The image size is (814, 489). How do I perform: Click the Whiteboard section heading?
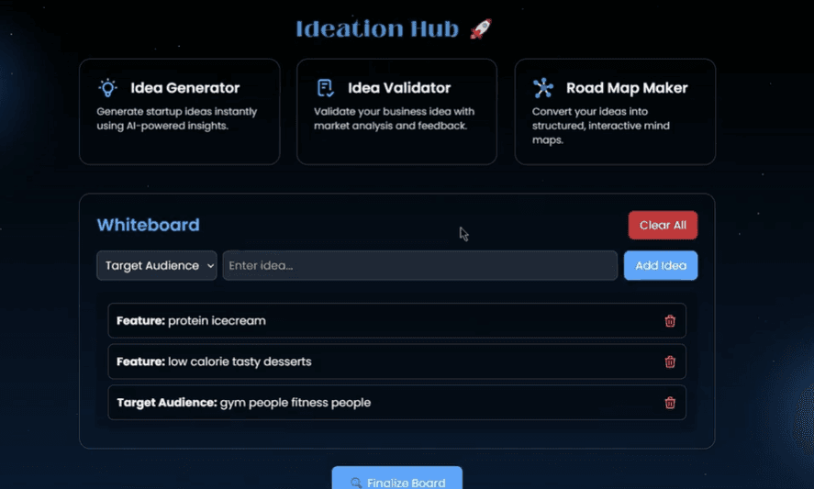point(148,225)
